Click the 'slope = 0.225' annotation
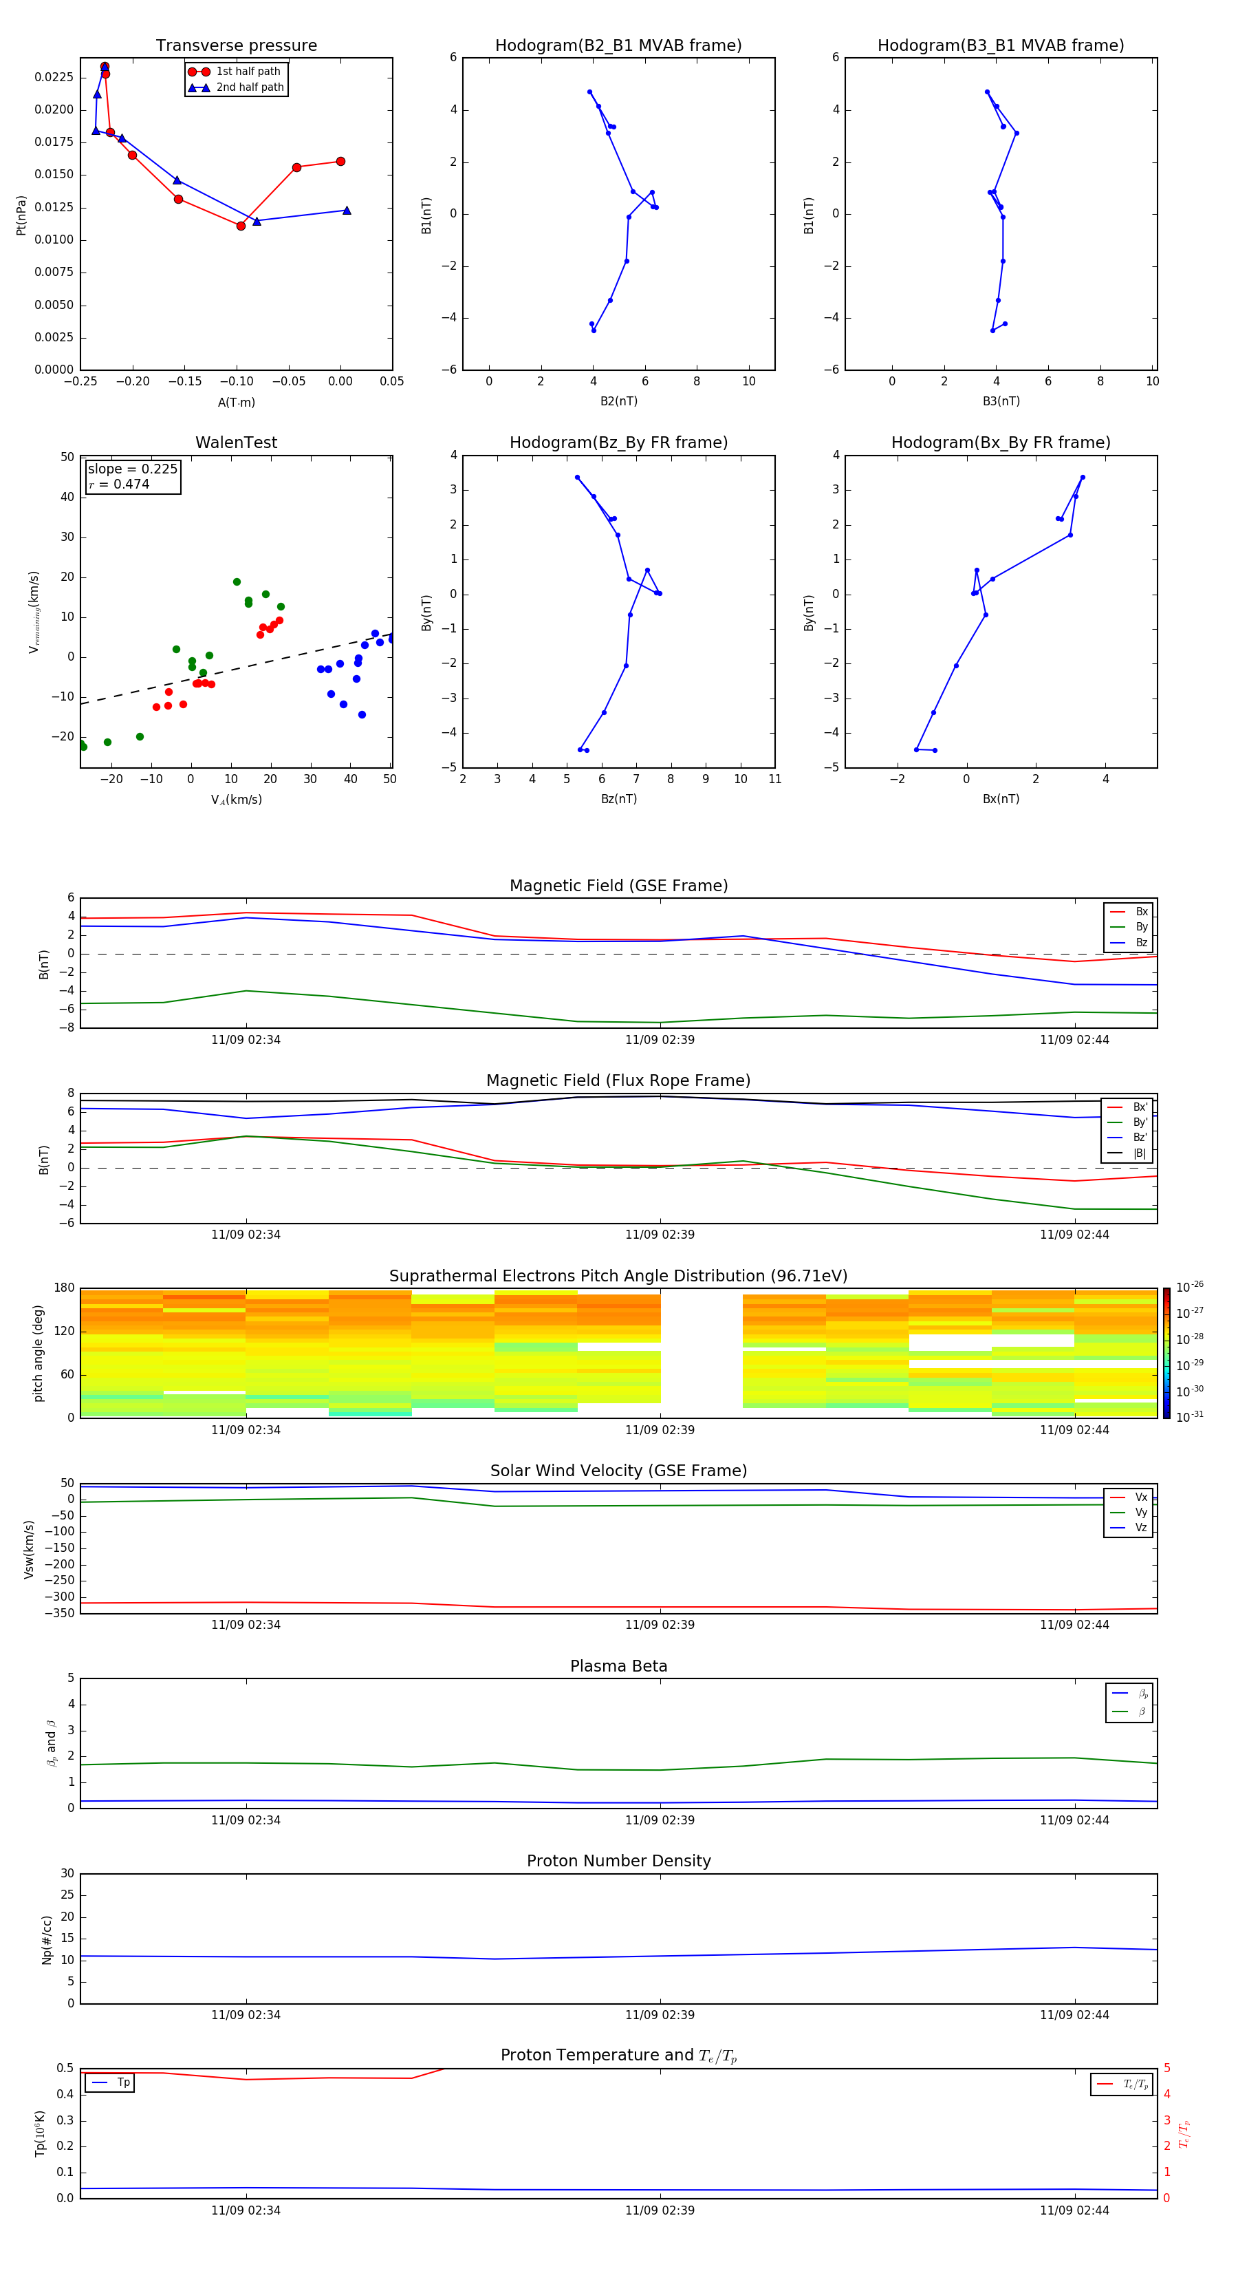The height and width of the screenshot is (2271, 1238). point(132,469)
